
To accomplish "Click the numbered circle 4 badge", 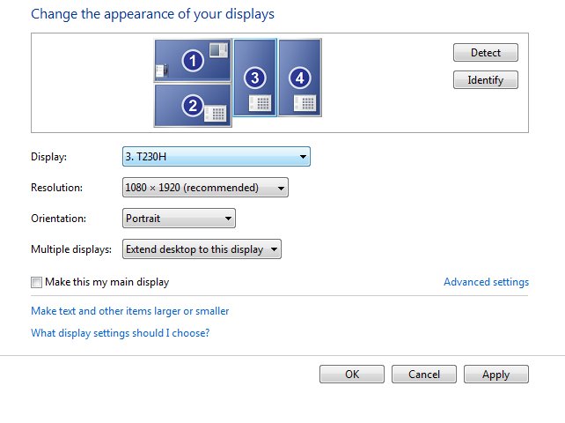I will point(300,78).
